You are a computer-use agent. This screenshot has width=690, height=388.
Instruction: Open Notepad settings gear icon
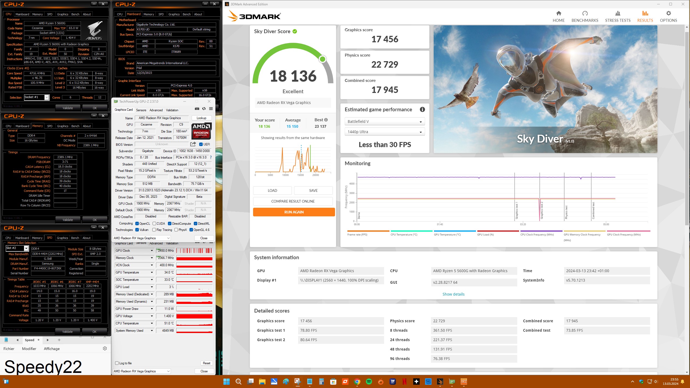105,348
